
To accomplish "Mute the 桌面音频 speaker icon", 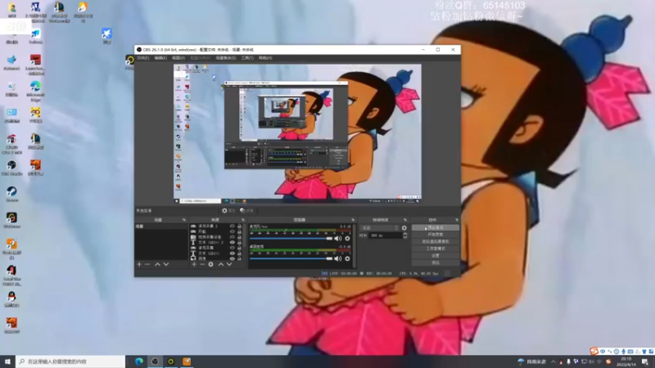I will point(337,258).
